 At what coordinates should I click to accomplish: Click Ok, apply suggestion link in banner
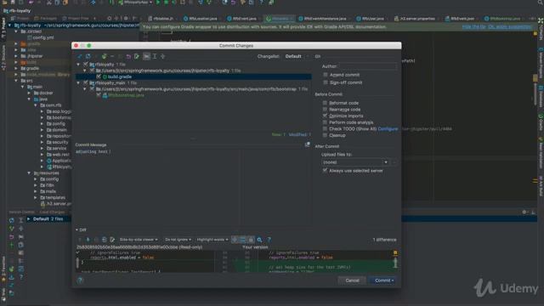click(510, 26)
